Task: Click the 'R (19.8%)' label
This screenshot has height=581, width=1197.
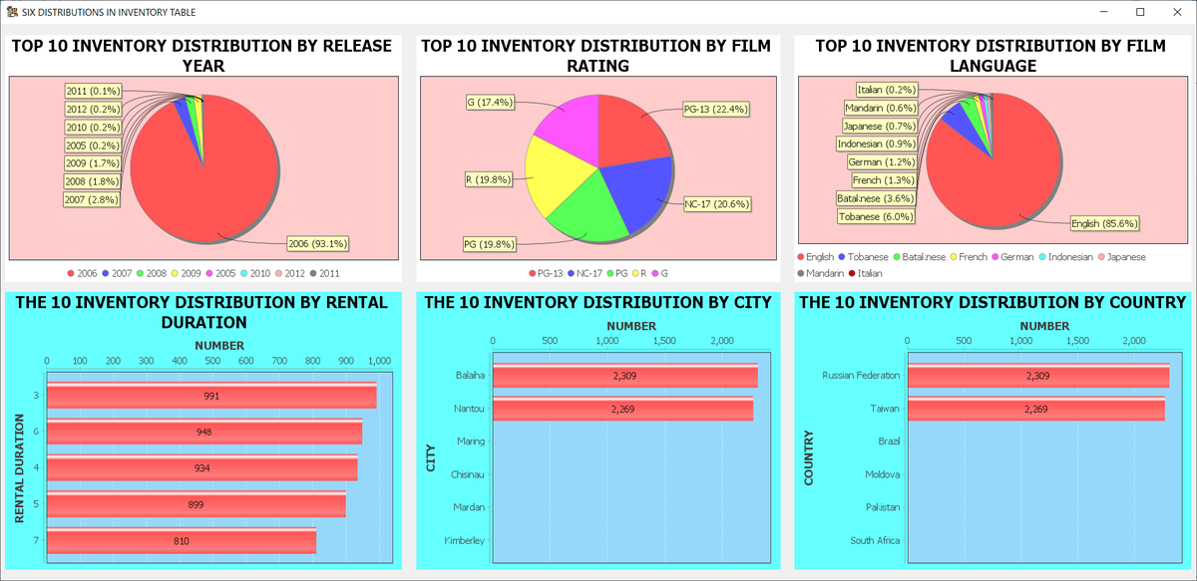Action: (x=488, y=180)
